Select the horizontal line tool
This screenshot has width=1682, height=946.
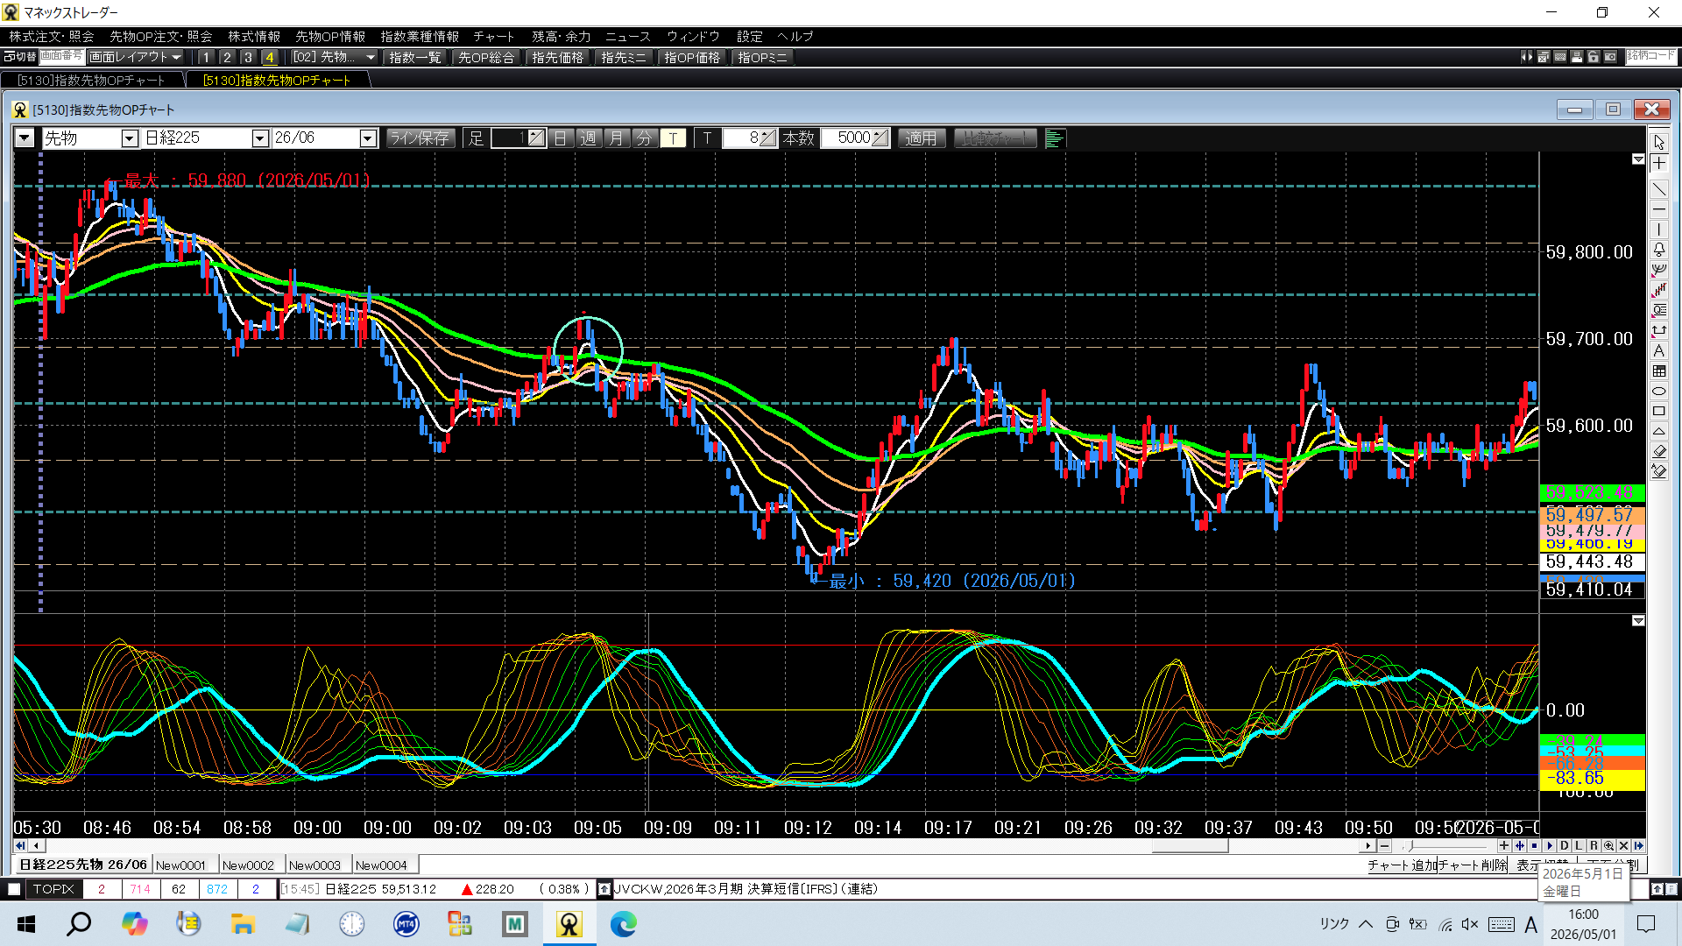point(1659,209)
